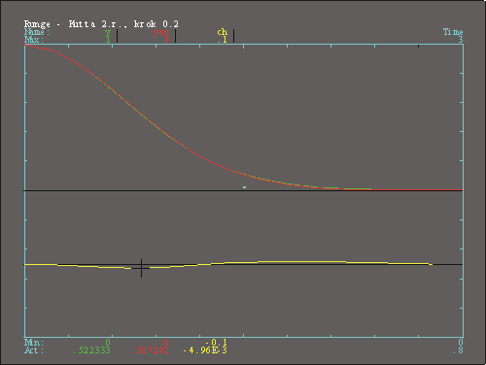Screen dimensions: 486x365
Task: Select the red 'yan' variable name
Action: tap(161, 32)
